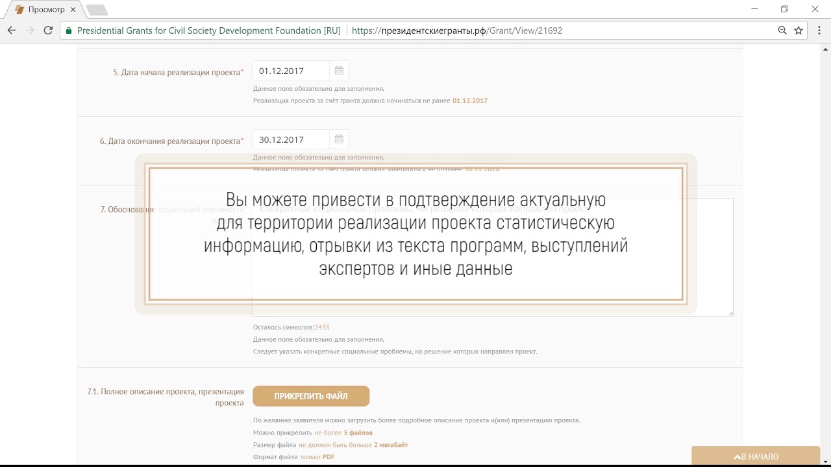Click the green secure padlock icon
The width and height of the screenshot is (831, 467).
pos(69,30)
